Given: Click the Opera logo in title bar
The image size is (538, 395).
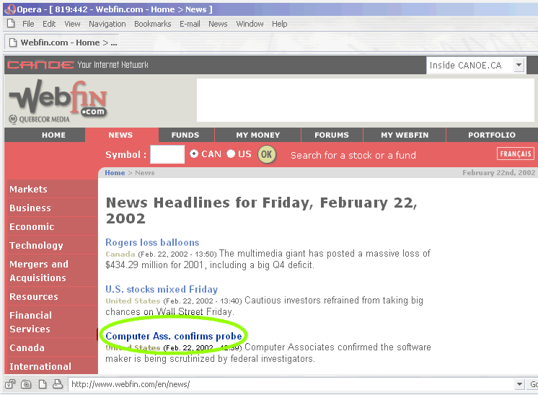Looking at the screenshot, I should [10, 9].
